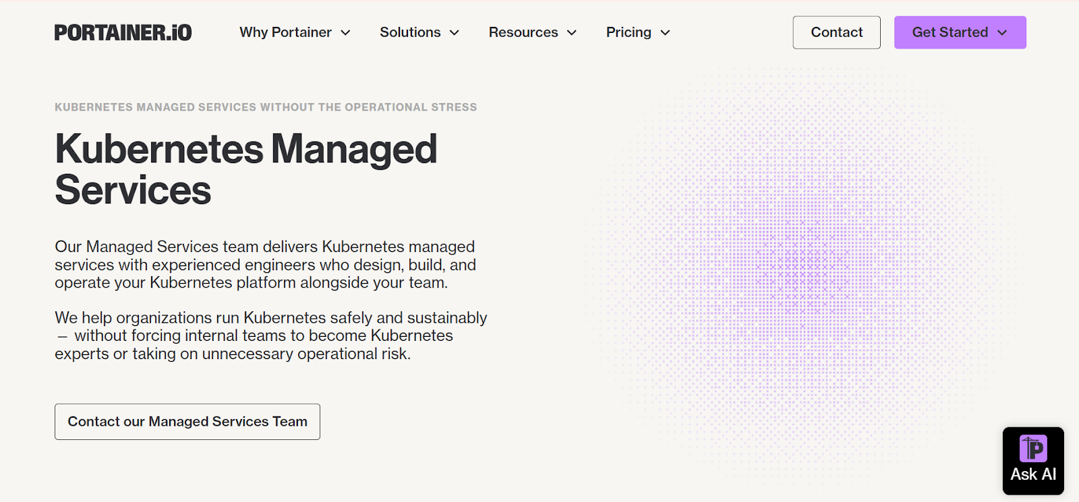This screenshot has height=502, width=1079.
Task: Click the chevron inside Get Started
Action: [1002, 33]
